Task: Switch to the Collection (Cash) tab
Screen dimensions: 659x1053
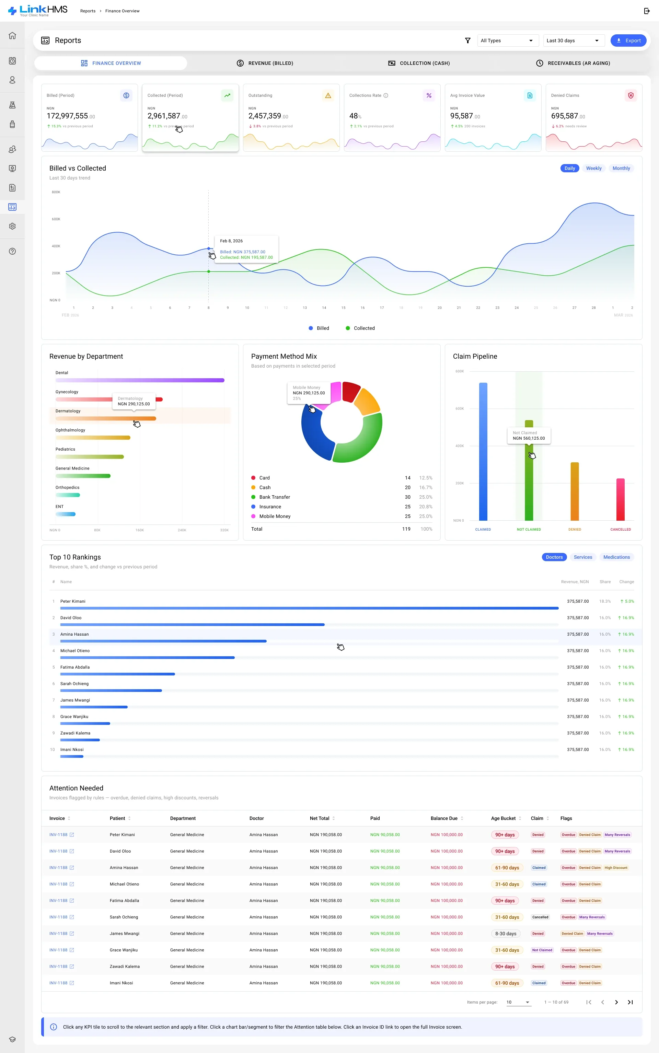Action: pyautogui.click(x=419, y=63)
